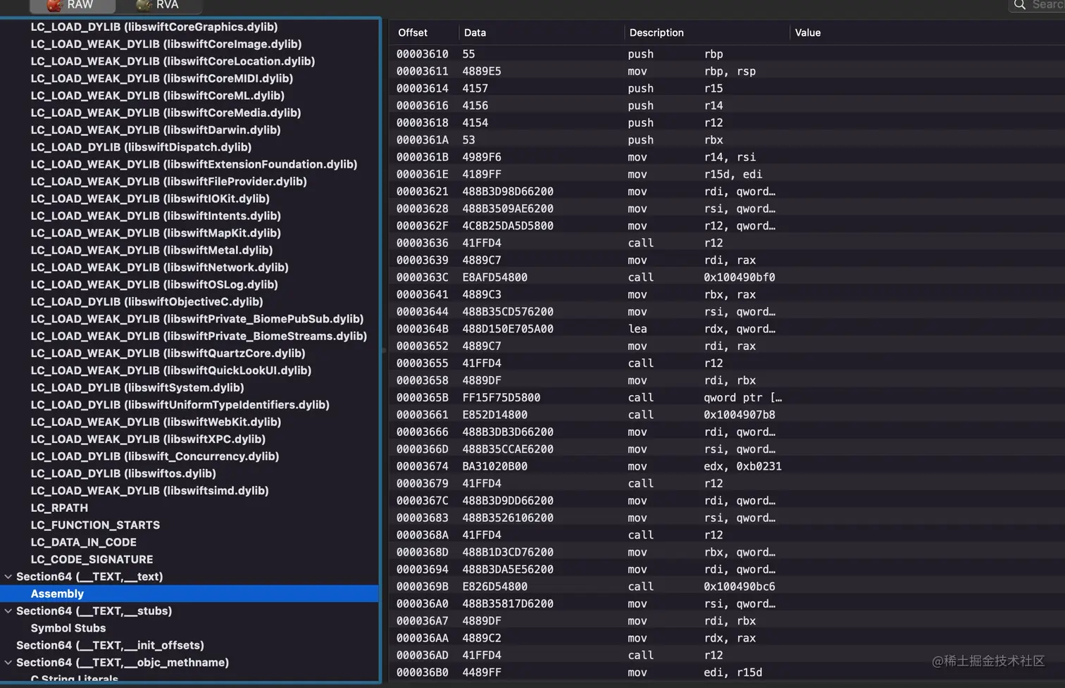The height and width of the screenshot is (688, 1065).
Task: Select the lea rdx row at 0000364B
Action: tap(726, 329)
